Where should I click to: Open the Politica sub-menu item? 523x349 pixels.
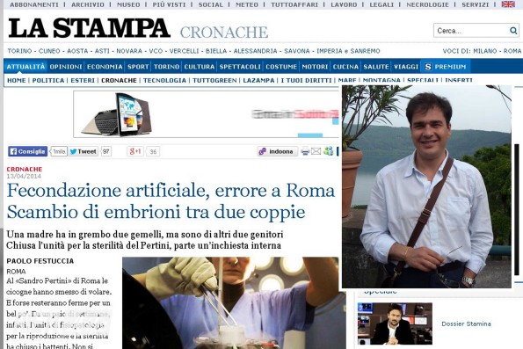coord(48,80)
